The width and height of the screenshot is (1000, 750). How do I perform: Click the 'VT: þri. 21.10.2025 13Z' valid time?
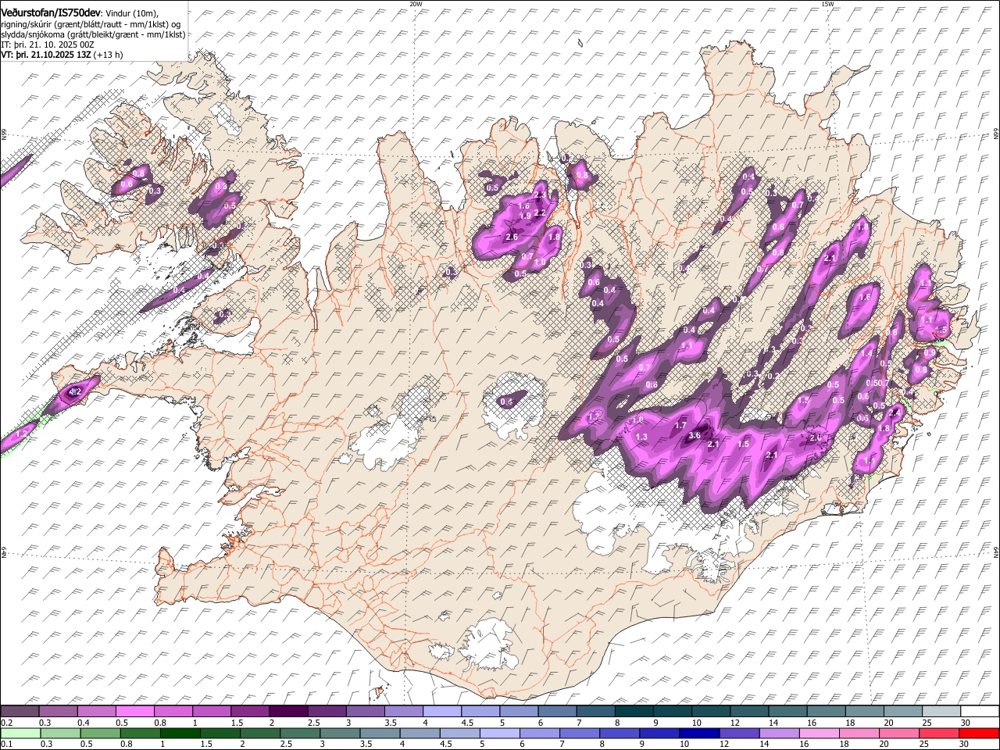coord(46,55)
